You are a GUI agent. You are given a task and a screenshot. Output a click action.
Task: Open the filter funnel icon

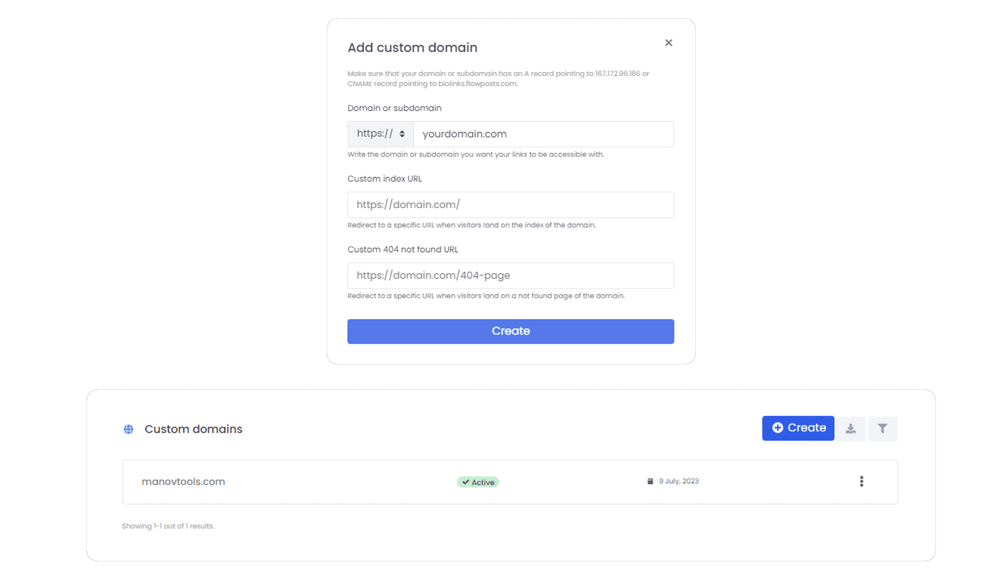pyautogui.click(x=882, y=429)
